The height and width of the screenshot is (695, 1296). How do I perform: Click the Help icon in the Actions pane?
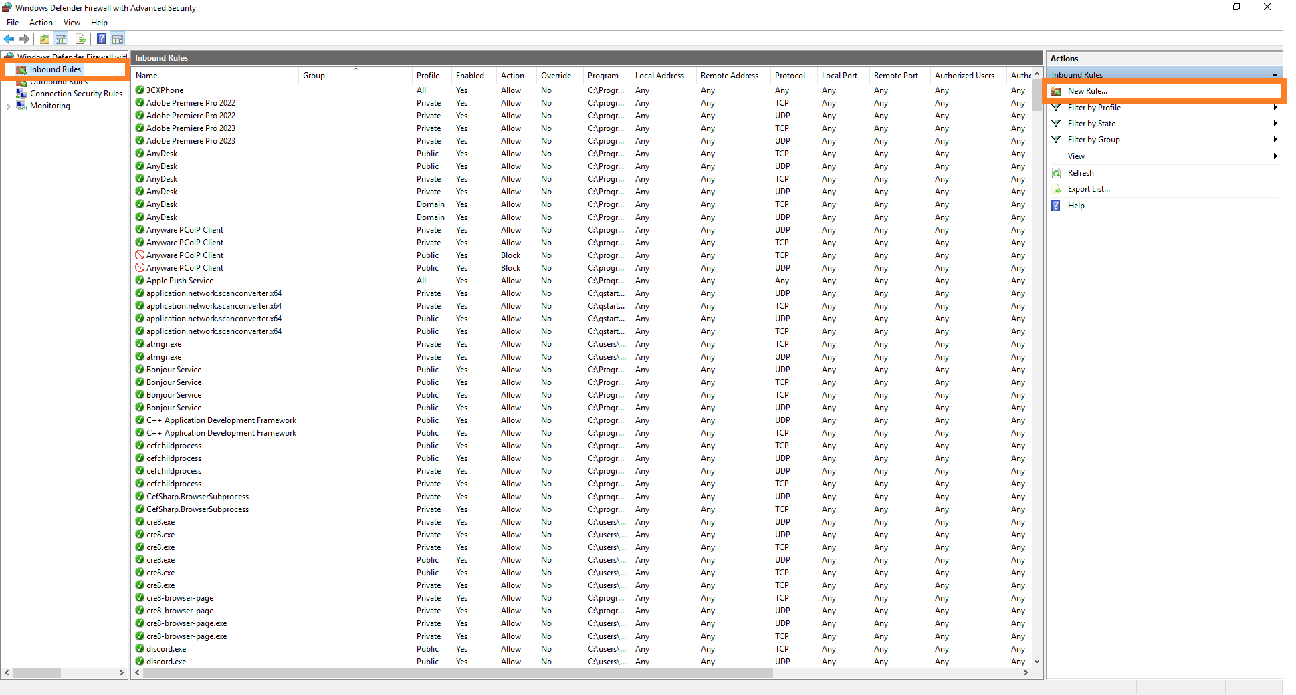pos(1056,206)
